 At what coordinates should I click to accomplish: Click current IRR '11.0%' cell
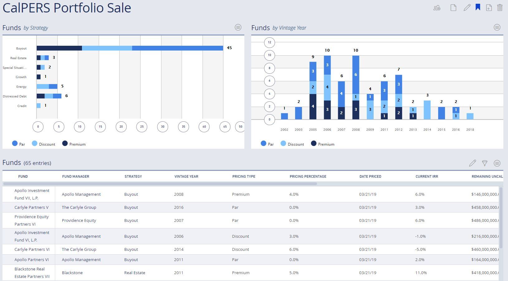(421, 273)
